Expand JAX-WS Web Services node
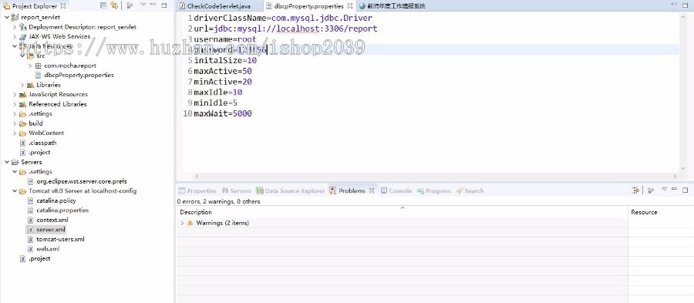 click(15, 37)
